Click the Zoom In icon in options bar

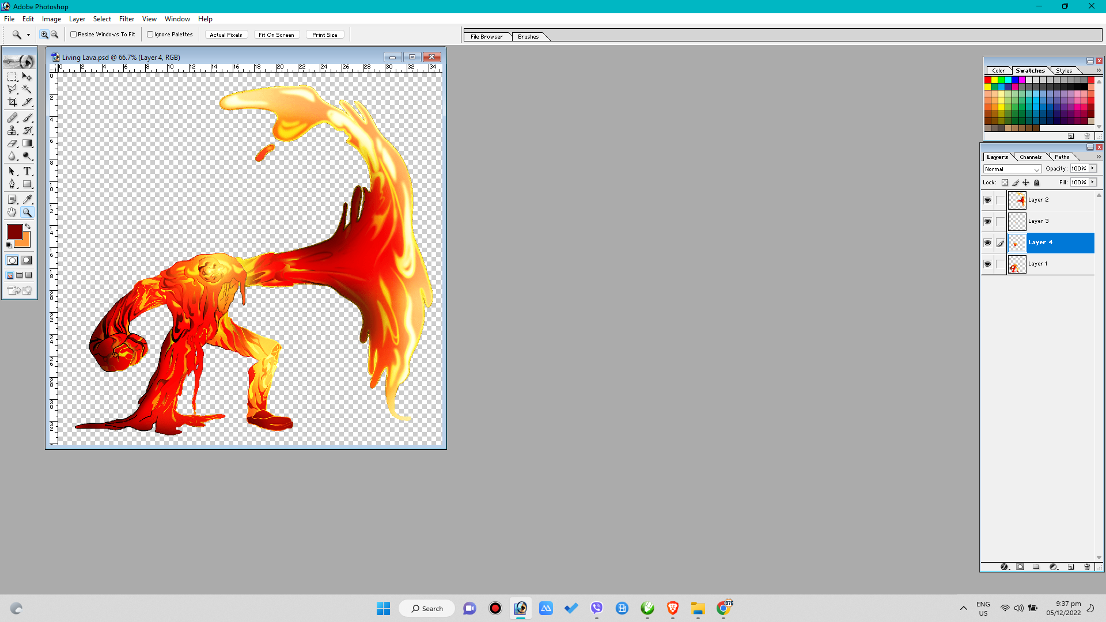click(x=44, y=35)
